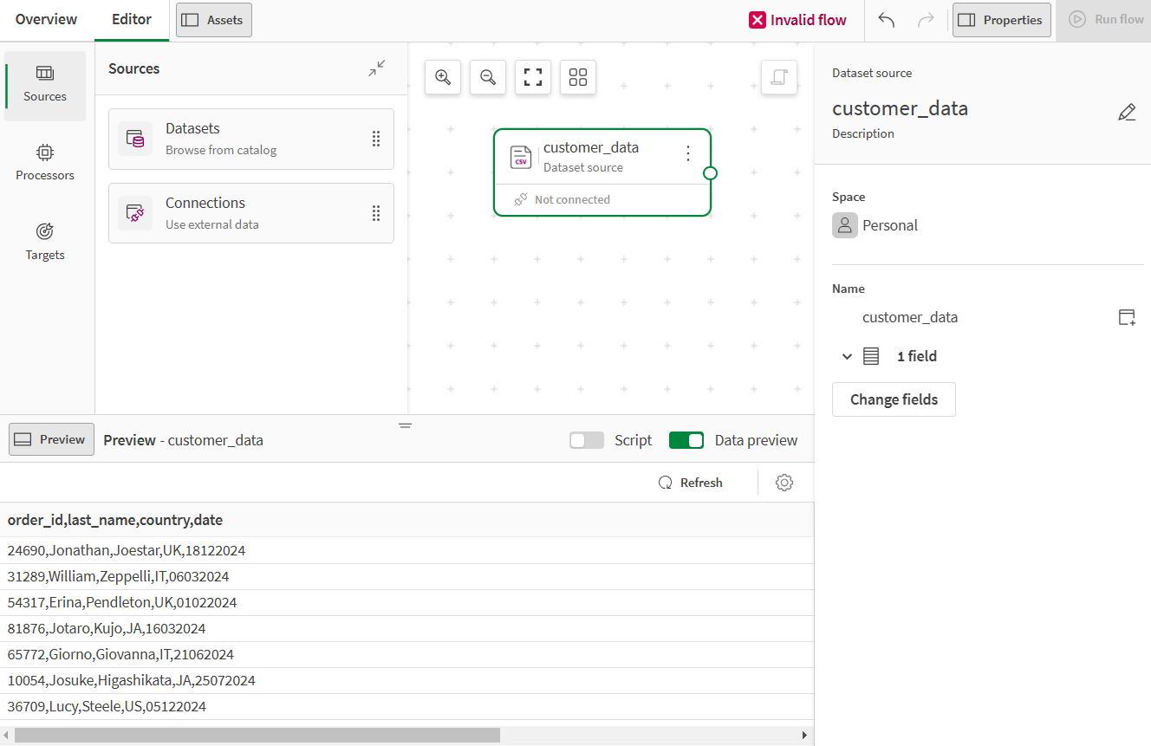
Task: Fit flow to screen with the frame icon
Action: (x=533, y=77)
